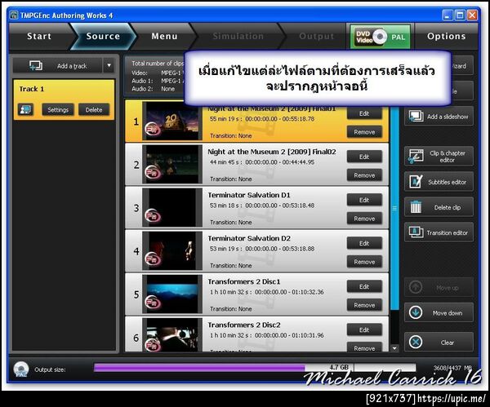Open the Subtitles editor
This screenshot has width=490, height=407.
tap(439, 182)
